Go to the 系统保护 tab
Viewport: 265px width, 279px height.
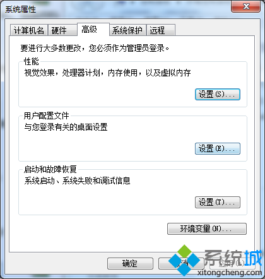(127, 30)
